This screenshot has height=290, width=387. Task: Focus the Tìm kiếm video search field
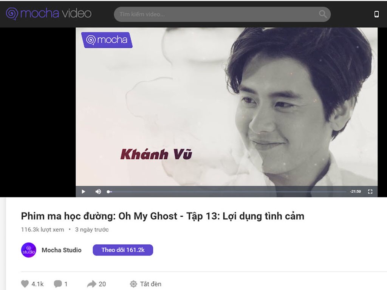pos(217,14)
